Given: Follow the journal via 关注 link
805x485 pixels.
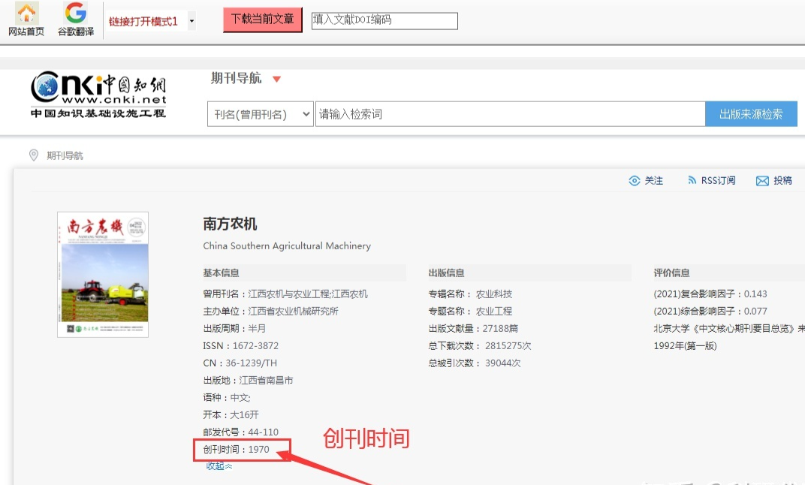Looking at the screenshot, I should 653,181.
